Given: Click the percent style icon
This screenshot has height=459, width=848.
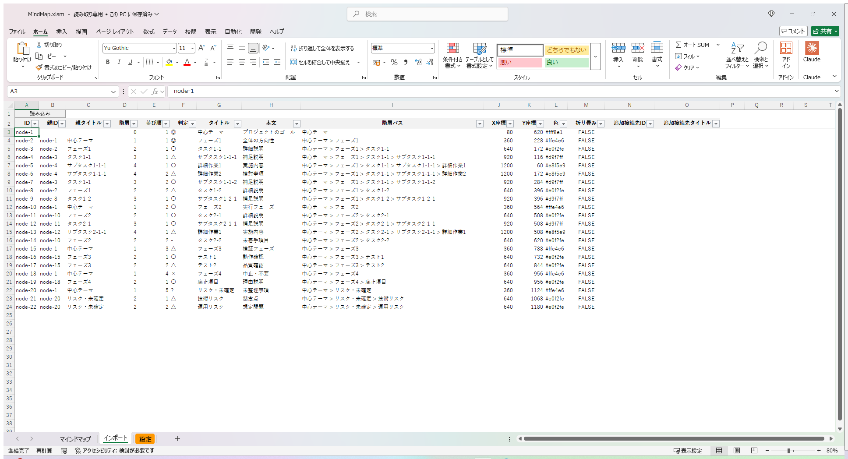Looking at the screenshot, I should pos(394,62).
